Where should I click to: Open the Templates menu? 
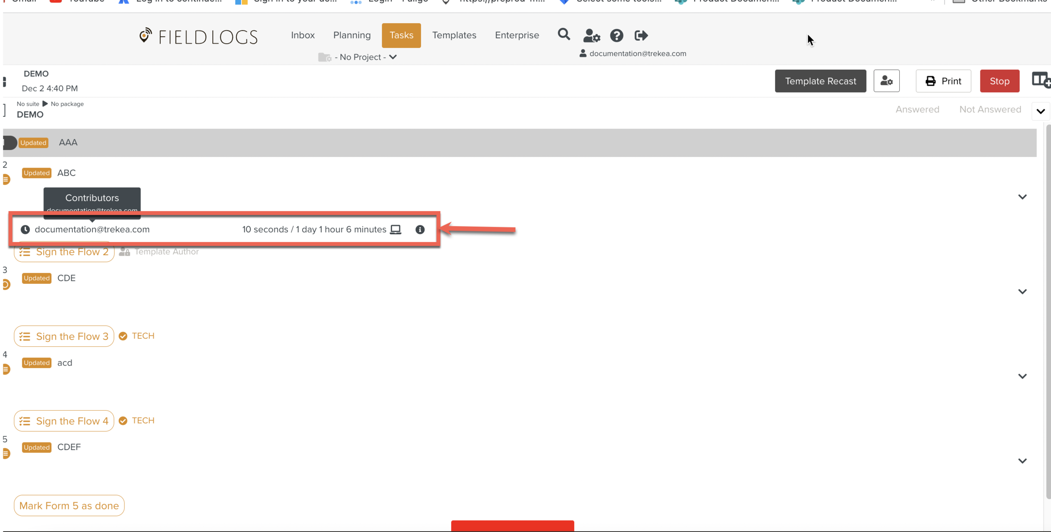(x=454, y=35)
